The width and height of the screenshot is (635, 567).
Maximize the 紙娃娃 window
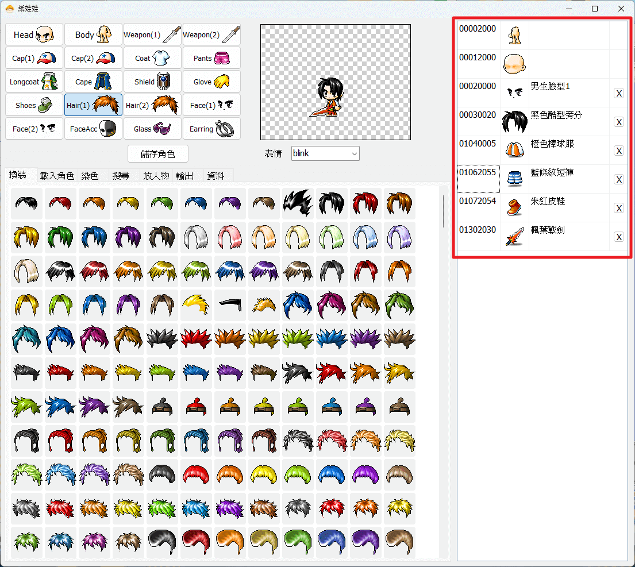[595, 9]
